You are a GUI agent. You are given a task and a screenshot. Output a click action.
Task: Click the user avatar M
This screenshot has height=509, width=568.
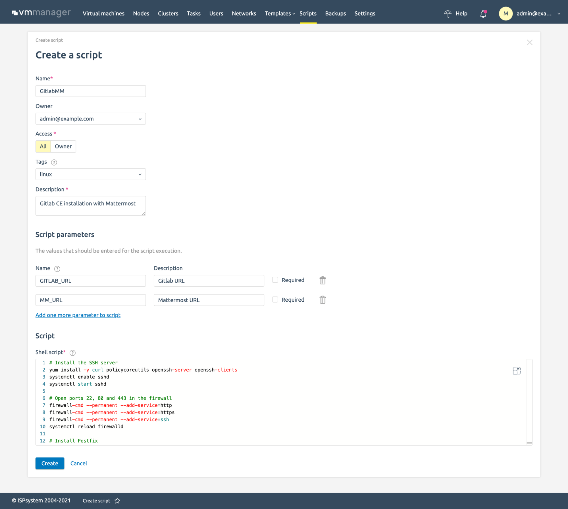point(505,14)
